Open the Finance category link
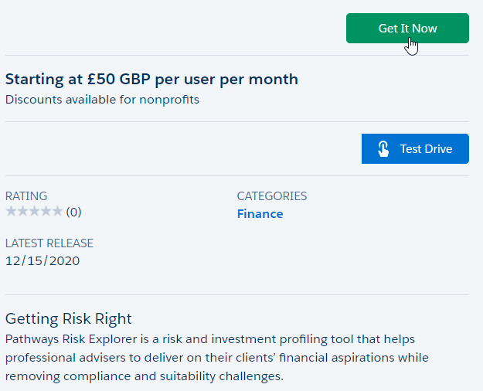483x391 pixels. pos(260,214)
